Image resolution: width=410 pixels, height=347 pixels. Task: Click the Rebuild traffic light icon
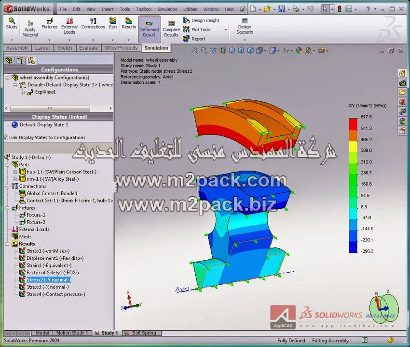pyautogui.click(x=340, y=9)
